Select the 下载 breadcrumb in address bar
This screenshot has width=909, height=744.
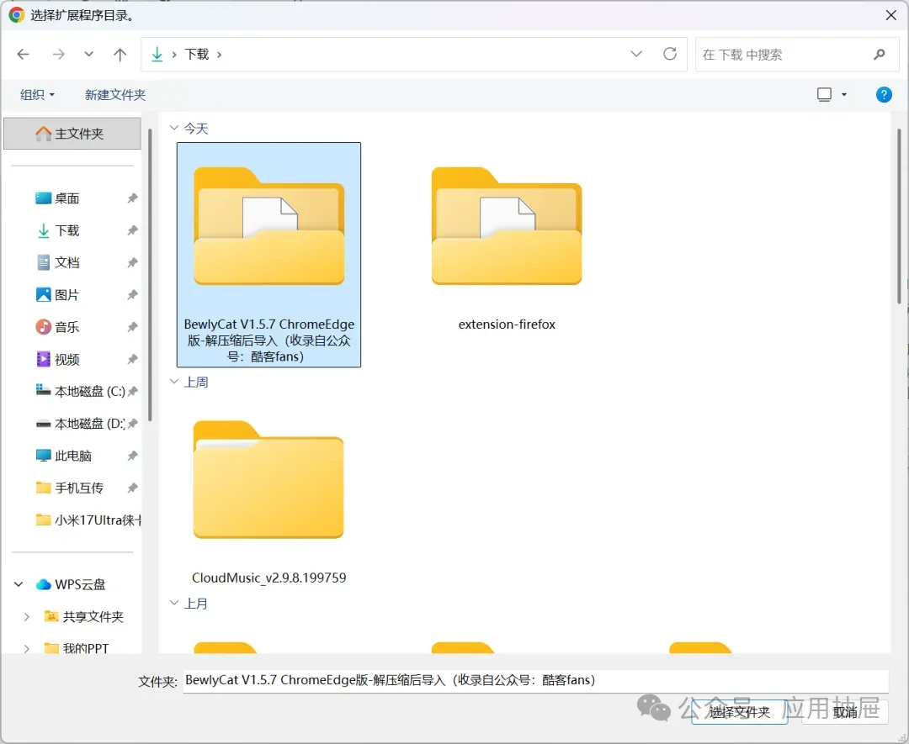click(196, 55)
